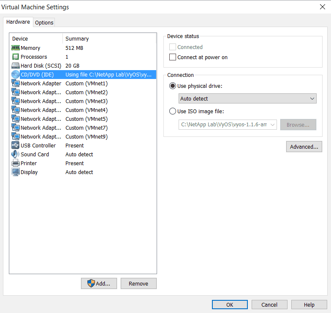Expand the ISO image path dropdown
The image size is (331, 313).
(272, 125)
